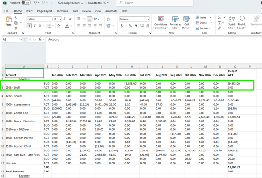
Task: Click the Delete cells button
Action: click(201, 23)
